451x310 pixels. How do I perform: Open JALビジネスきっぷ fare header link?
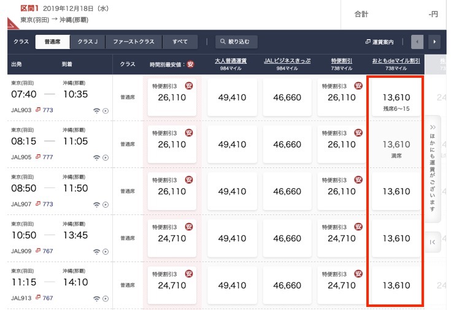[287, 61]
